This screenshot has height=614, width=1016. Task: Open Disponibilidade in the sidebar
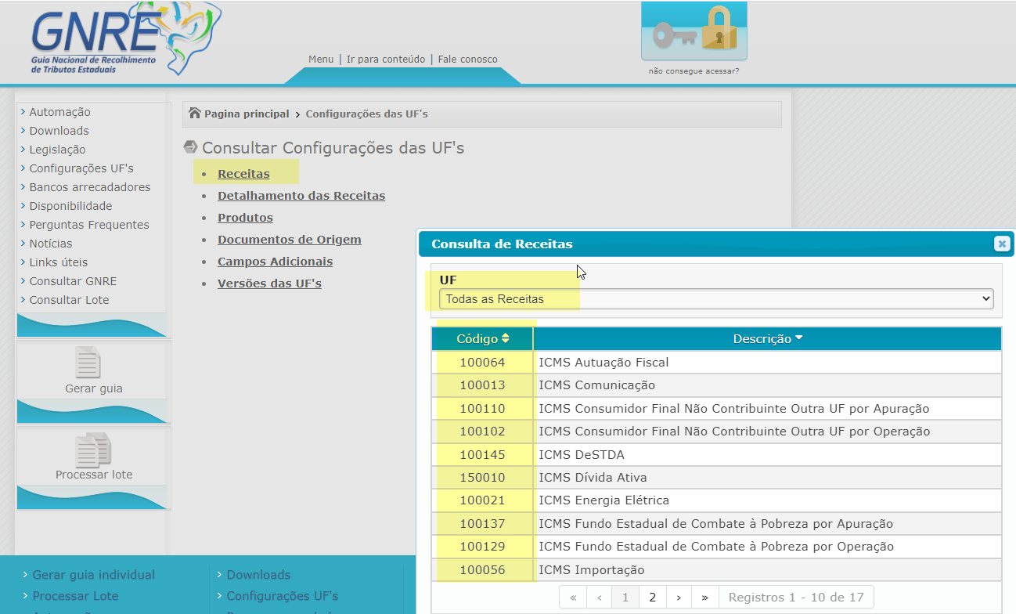[70, 206]
